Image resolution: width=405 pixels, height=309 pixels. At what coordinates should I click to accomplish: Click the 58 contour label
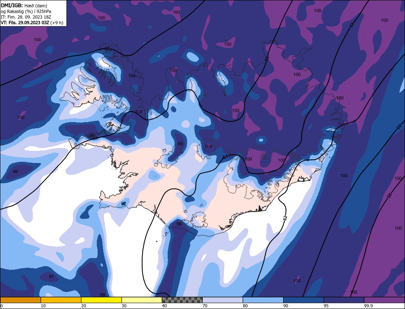(x=390, y=195)
